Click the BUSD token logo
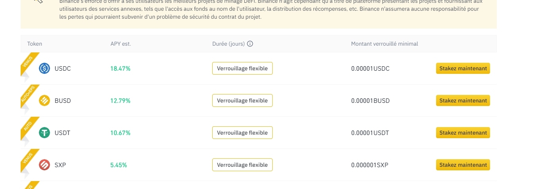Screen dimensions: 546x189 coord(44,100)
